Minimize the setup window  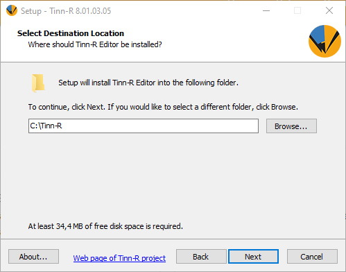[x=266, y=10]
